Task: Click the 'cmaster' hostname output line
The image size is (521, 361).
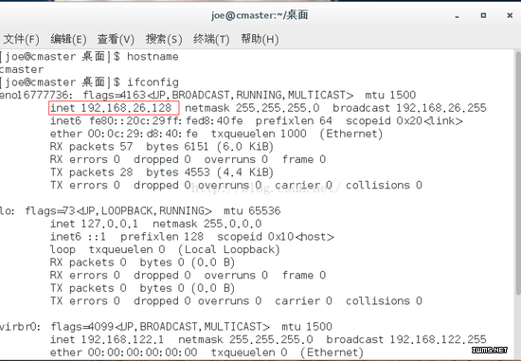Action: (x=22, y=69)
